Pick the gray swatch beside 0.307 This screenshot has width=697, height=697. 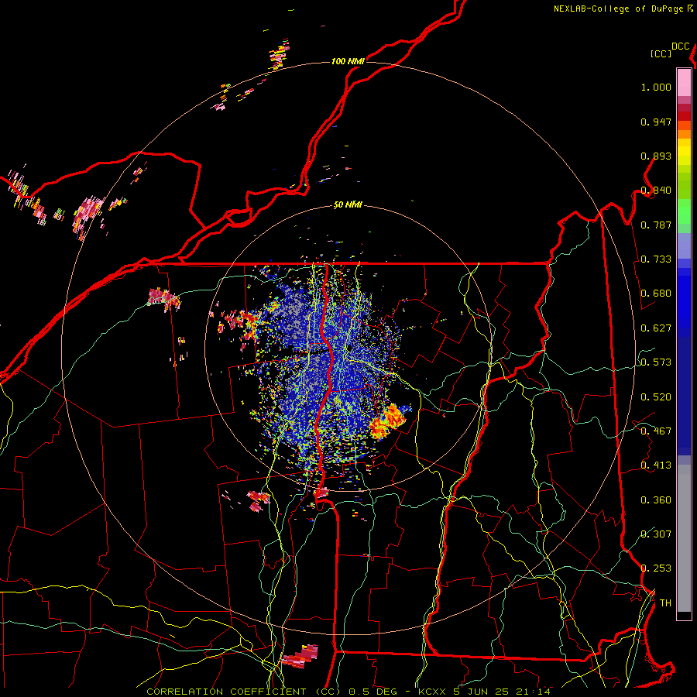pos(684,538)
